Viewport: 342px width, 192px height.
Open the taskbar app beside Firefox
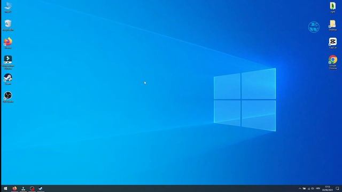[24, 188]
